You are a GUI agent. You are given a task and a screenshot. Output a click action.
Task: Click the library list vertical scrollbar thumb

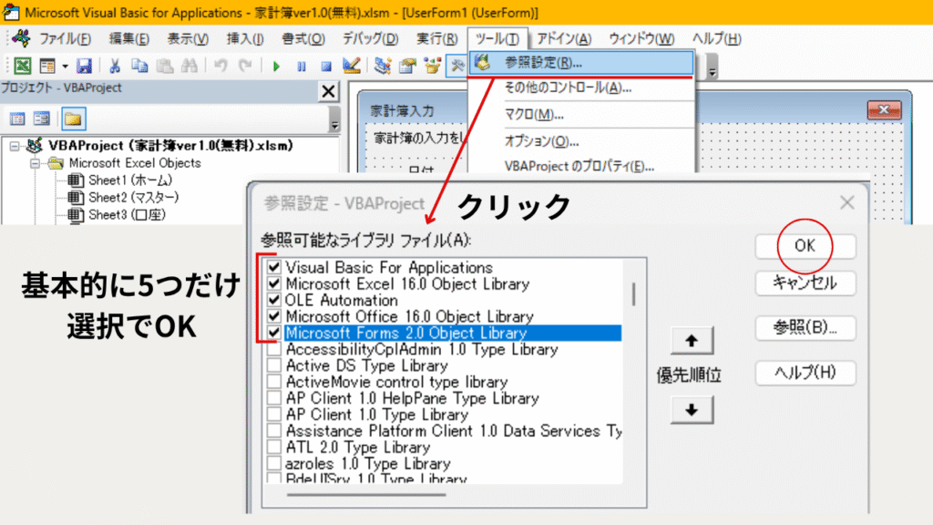pos(634,294)
